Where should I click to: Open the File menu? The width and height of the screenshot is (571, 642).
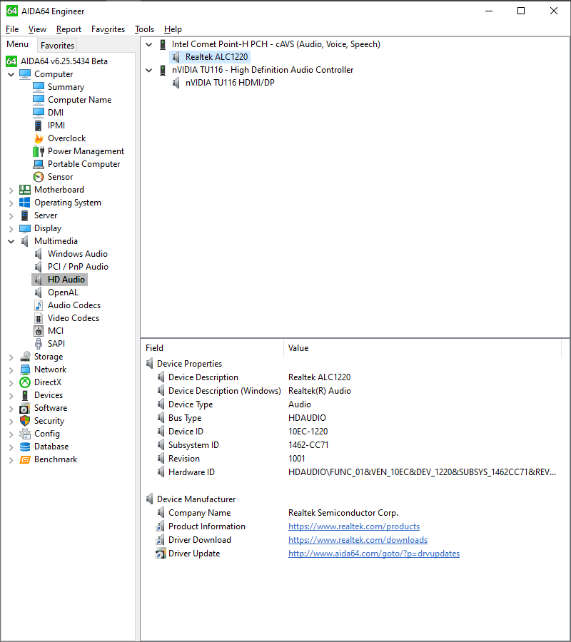point(12,29)
